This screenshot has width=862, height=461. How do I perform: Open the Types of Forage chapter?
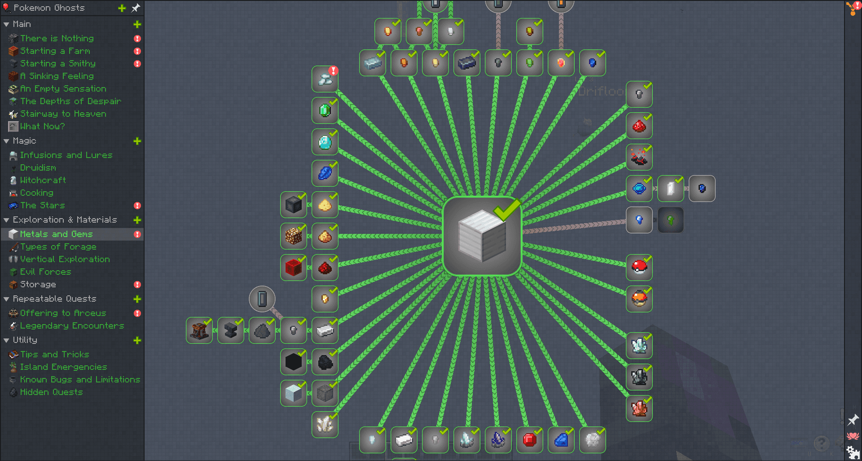(x=72, y=247)
